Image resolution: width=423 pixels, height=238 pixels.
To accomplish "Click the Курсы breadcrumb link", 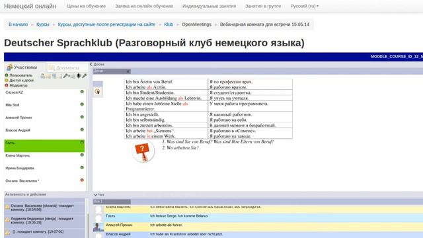I will click(43, 24).
